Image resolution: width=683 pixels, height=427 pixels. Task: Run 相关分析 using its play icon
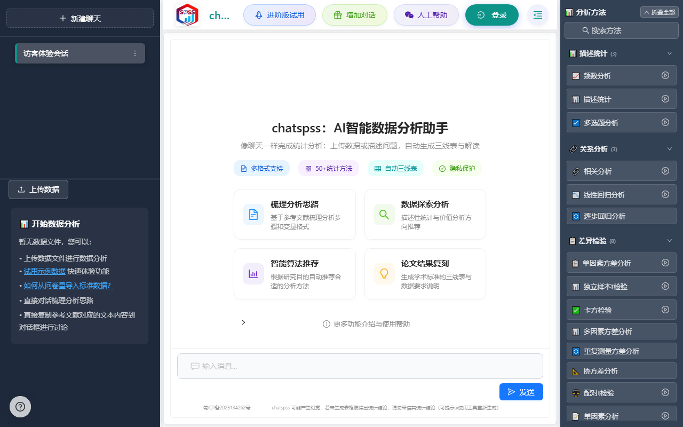coord(665,171)
